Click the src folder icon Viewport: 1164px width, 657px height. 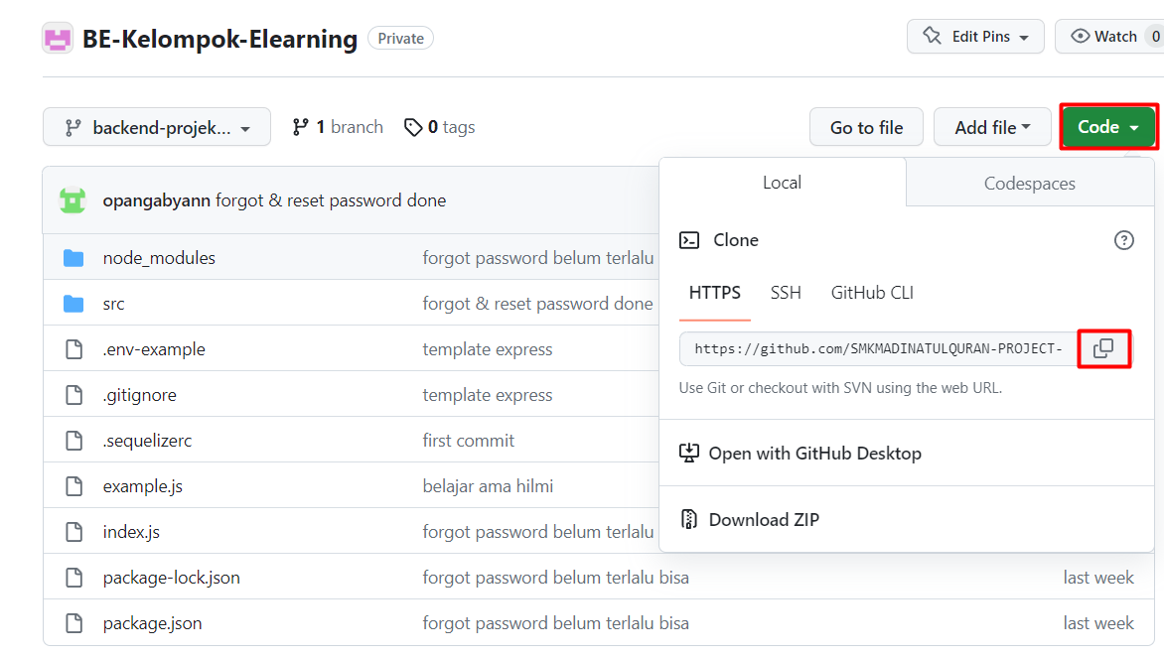coord(73,304)
